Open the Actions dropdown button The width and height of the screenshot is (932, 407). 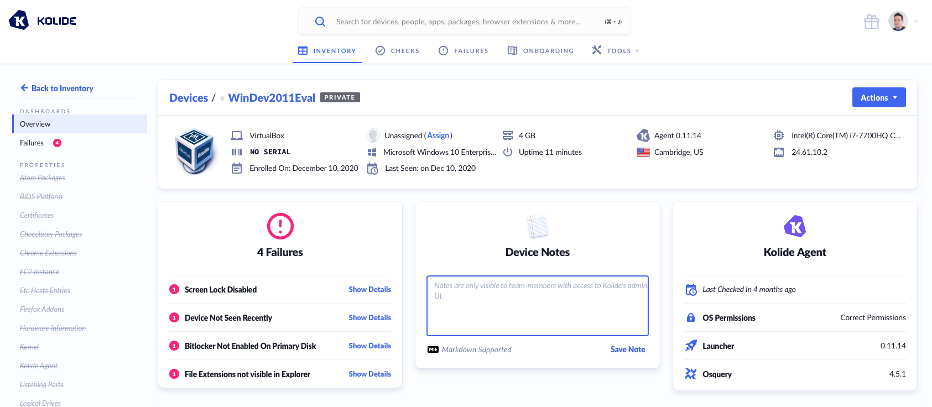click(878, 97)
